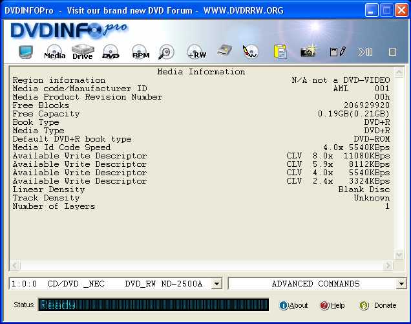Click the horizontal scrollbar right arrow
The width and height of the screenshot is (411, 324).
pyautogui.click(x=388, y=265)
